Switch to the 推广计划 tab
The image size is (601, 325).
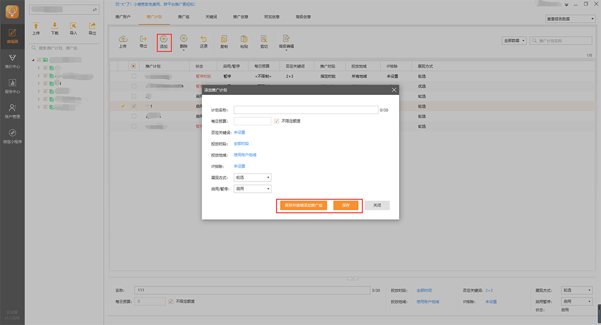(x=154, y=17)
